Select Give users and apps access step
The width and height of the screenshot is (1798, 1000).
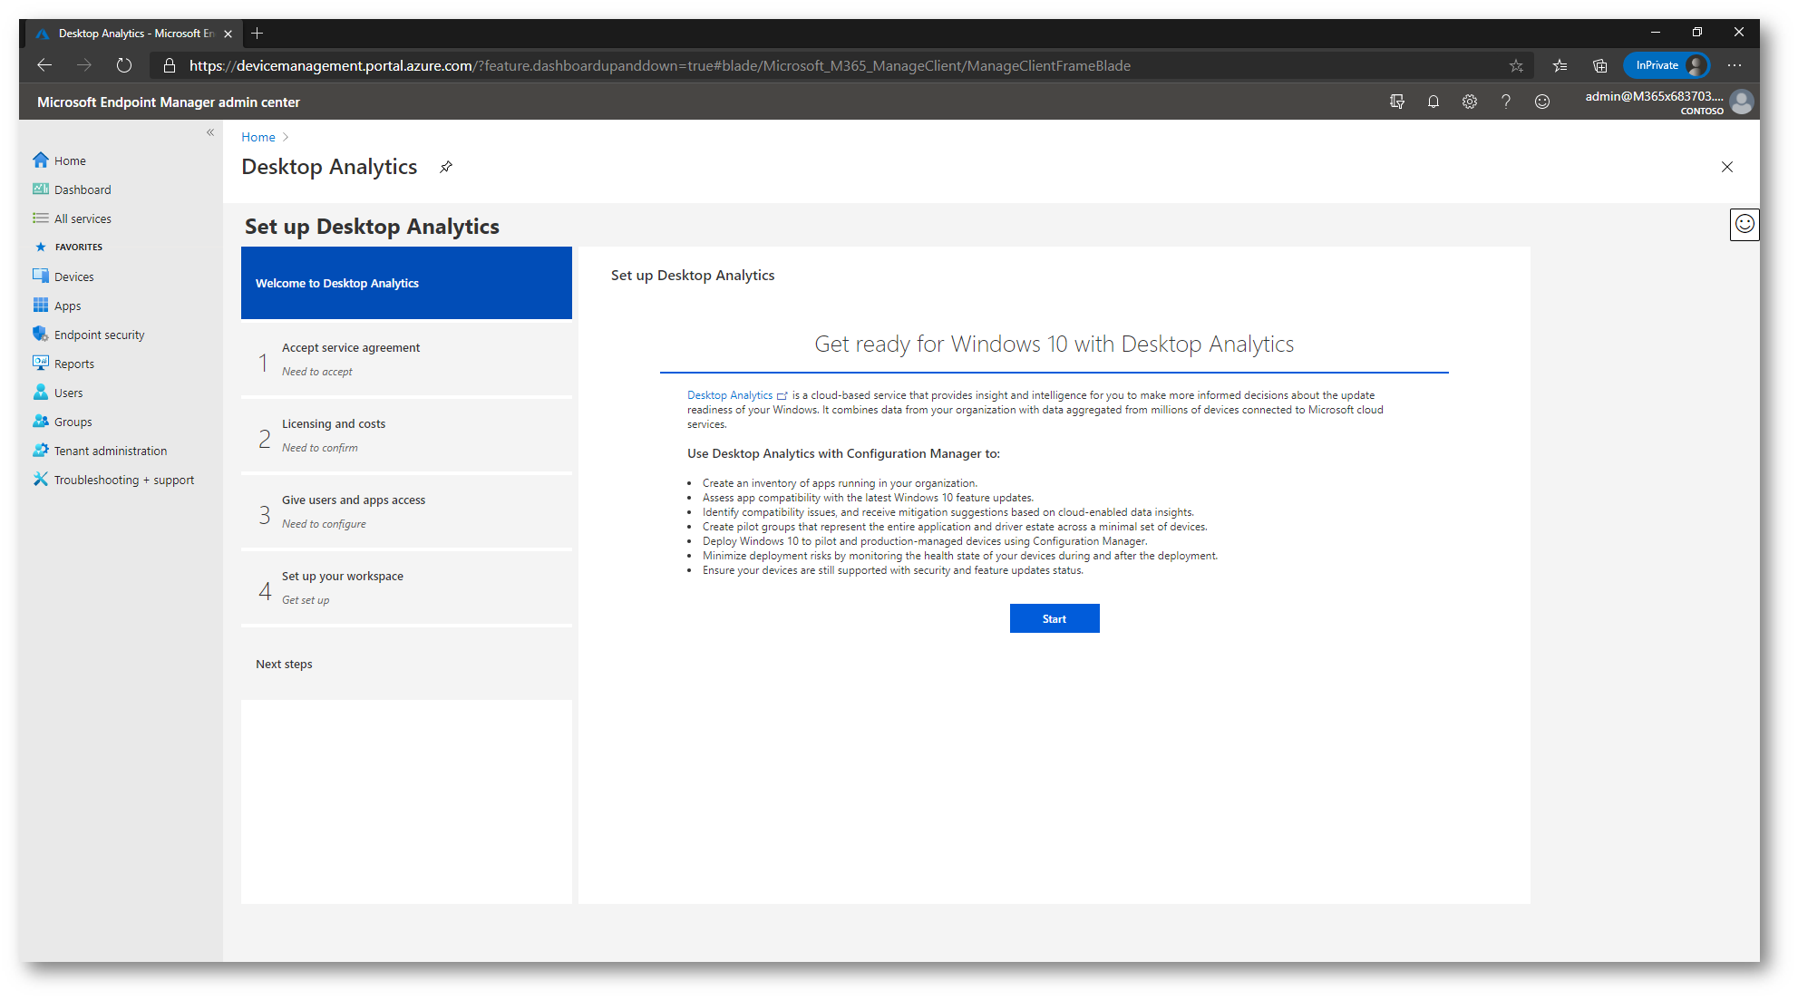coord(406,511)
